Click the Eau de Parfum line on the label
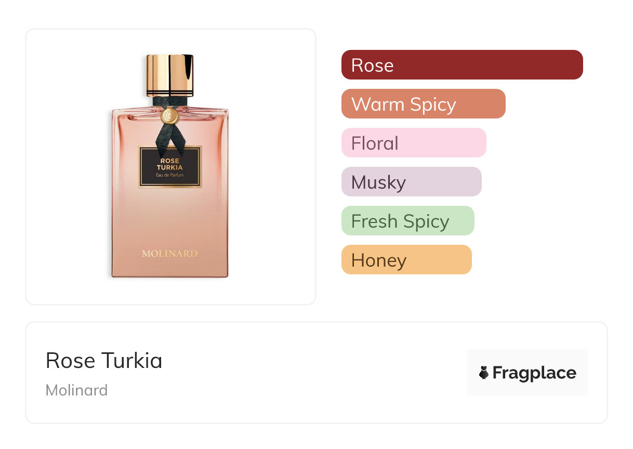The height and width of the screenshot is (449, 633). [x=170, y=175]
